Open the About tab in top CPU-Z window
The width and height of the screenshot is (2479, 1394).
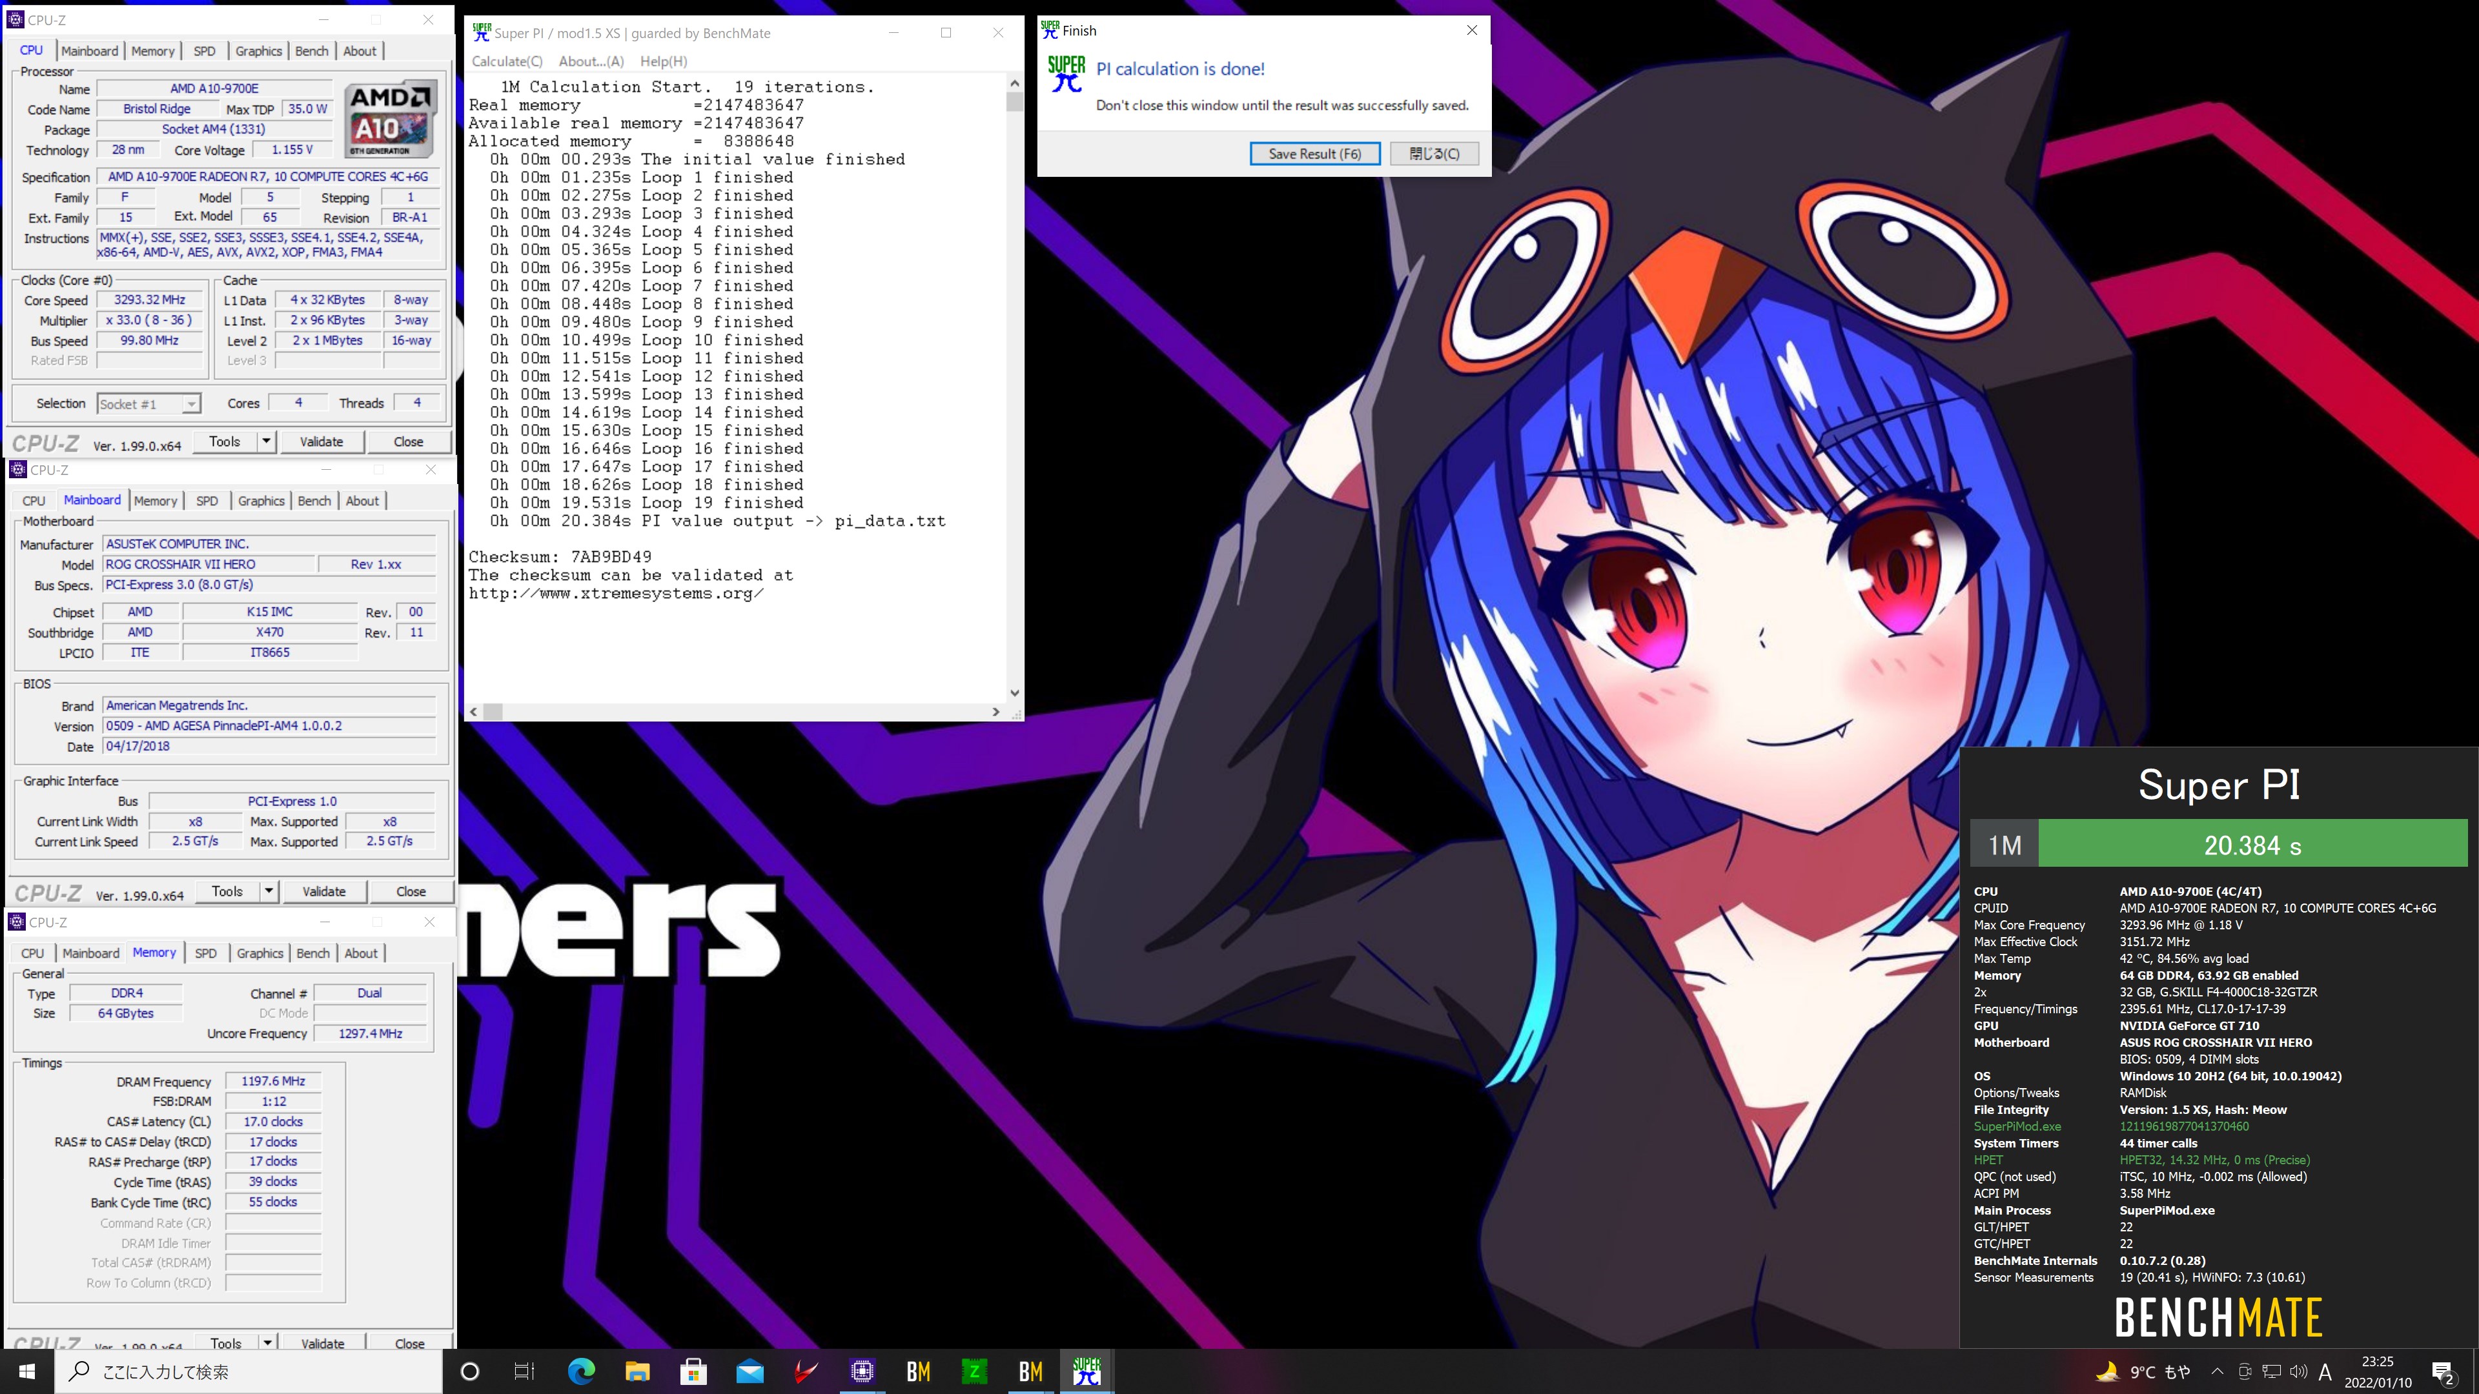[x=360, y=51]
